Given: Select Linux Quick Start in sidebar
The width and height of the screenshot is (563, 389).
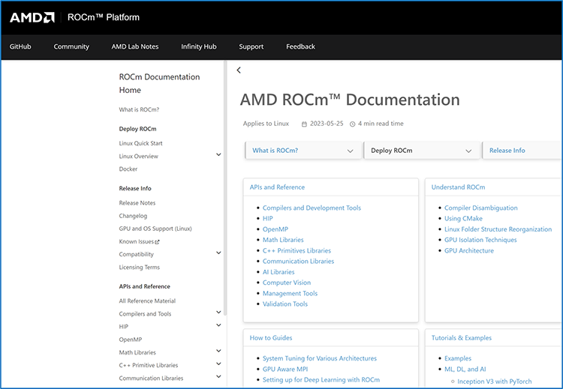Looking at the screenshot, I should pos(141,143).
